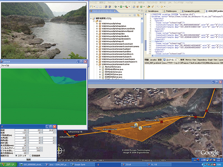Collapse the tslab.tetsuya.locationsearch.solver package

97,64
